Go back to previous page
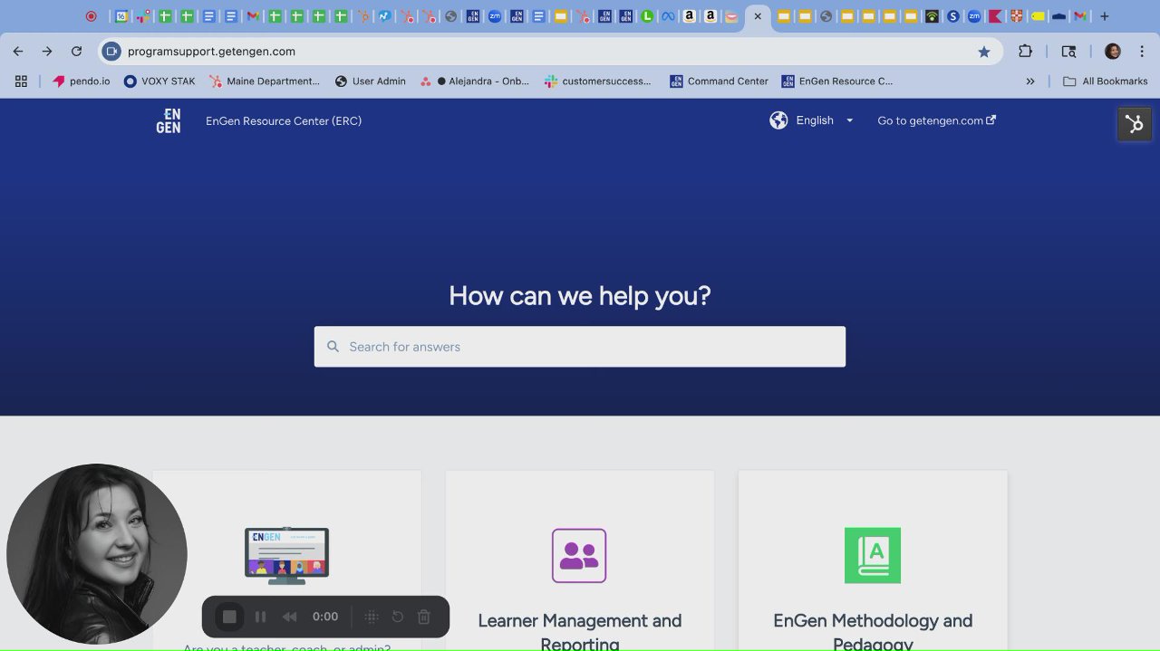This screenshot has height=651, width=1160. tap(18, 52)
